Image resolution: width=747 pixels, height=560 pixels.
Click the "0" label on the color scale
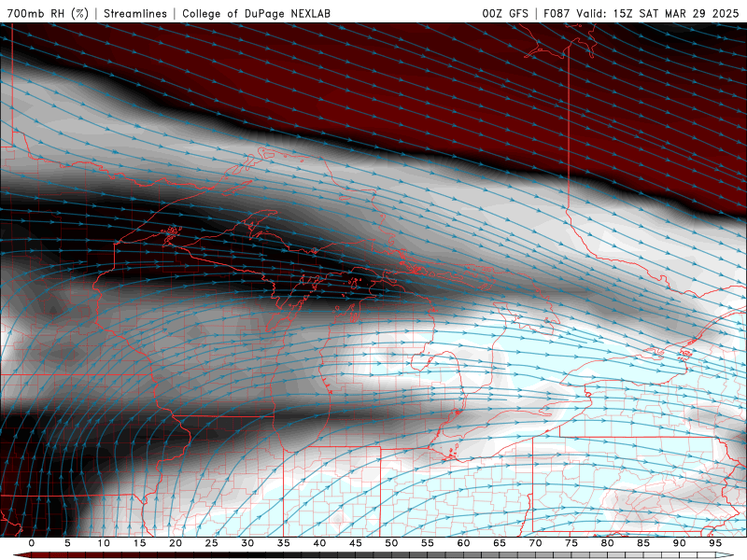[32, 543]
